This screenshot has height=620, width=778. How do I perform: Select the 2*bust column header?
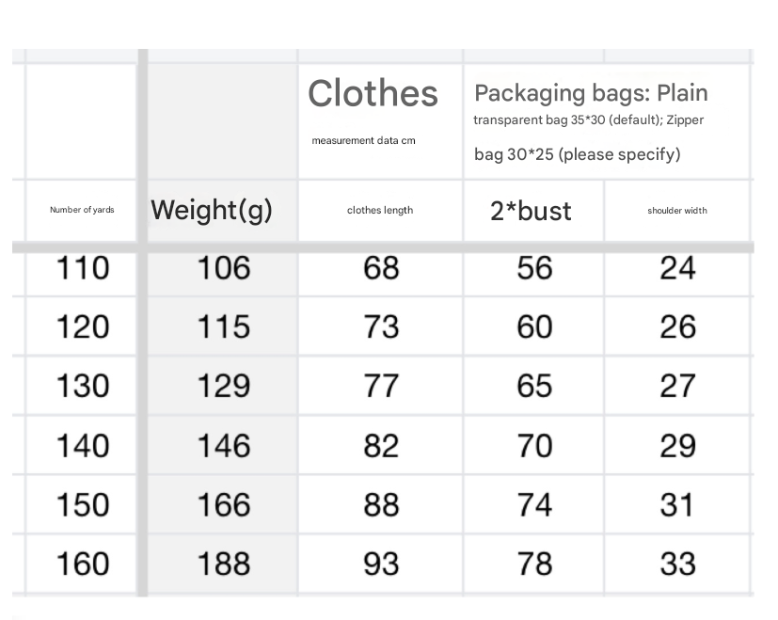(x=532, y=210)
